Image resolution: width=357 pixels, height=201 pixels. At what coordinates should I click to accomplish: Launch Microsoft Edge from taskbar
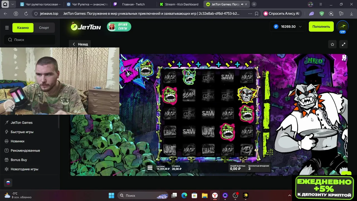pos(184,195)
